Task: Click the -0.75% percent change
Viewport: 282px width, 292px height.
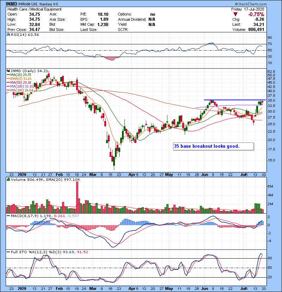Action: coord(256,14)
